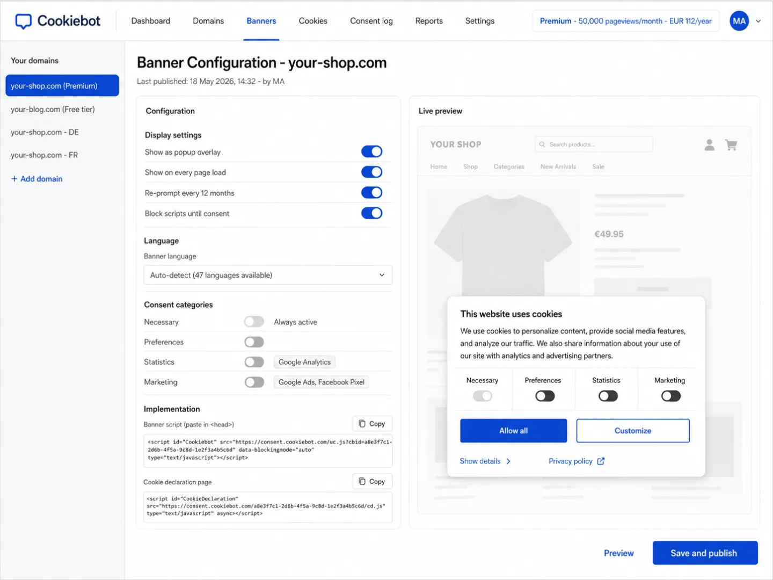Click the external link icon beside Privacy policy
The height and width of the screenshot is (580, 773).
[601, 461]
